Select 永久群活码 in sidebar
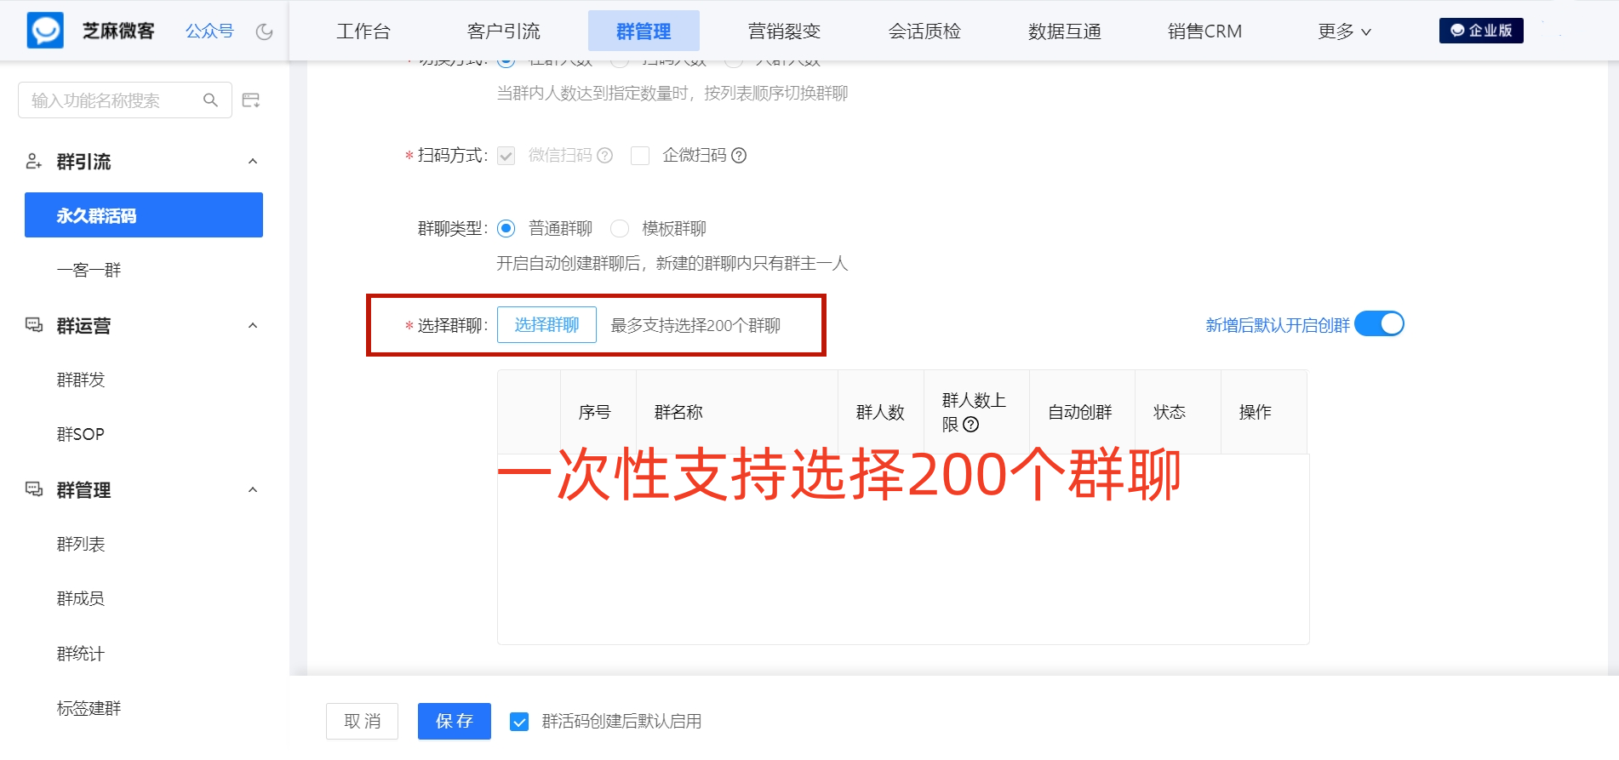This screenshot has height=760, width=1619. pyautogui.click(x=144, y=214)
